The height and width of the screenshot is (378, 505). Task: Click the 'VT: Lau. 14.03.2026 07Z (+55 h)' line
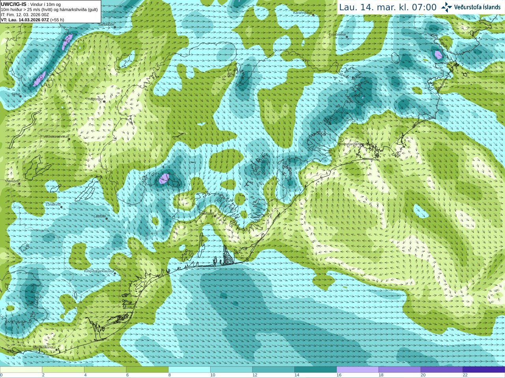(x=32, y=20)
